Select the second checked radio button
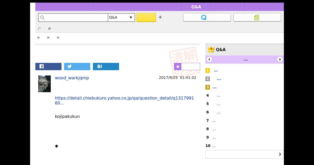The image size is (314, 165). tap(49, 29)
